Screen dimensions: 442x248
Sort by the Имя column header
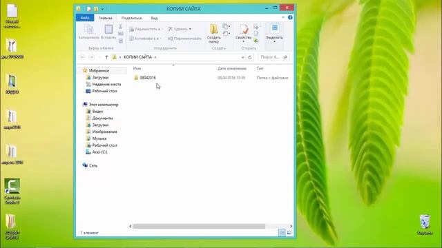(137, 68)
